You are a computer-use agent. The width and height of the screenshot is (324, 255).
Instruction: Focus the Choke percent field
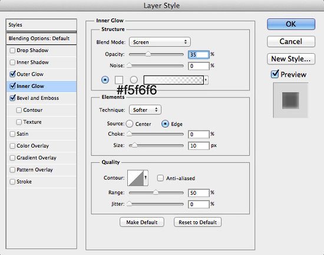pyautogui.click(x=199, y=135)
